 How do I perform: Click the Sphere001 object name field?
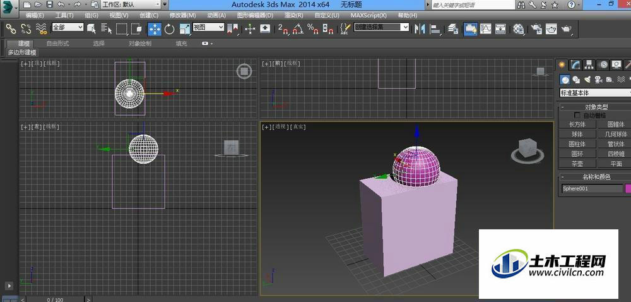(592, 188)
